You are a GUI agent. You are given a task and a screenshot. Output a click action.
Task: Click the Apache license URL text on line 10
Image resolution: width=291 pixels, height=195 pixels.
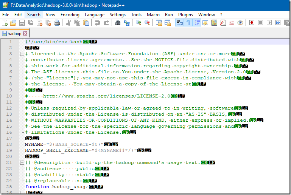pyautogui.click(x=107, y=96)
